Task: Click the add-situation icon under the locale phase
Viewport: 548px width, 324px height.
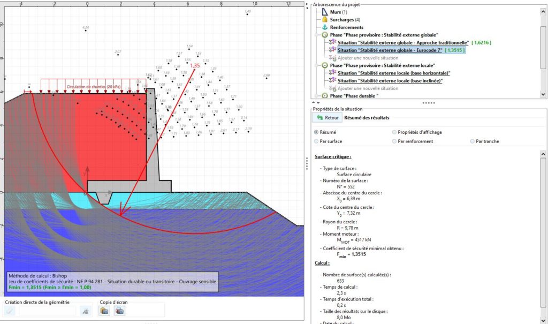Action: [x=332, y=88]
